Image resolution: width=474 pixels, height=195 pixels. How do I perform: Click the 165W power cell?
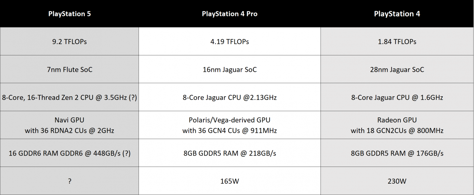230,181
